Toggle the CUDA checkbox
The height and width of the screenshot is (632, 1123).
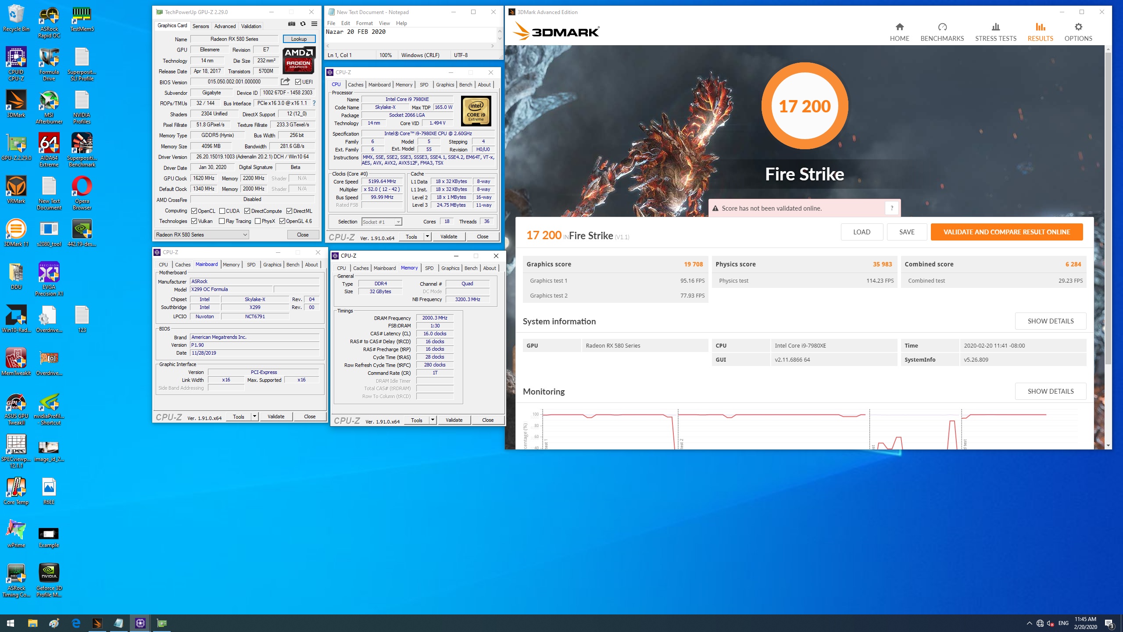(222, 211)
